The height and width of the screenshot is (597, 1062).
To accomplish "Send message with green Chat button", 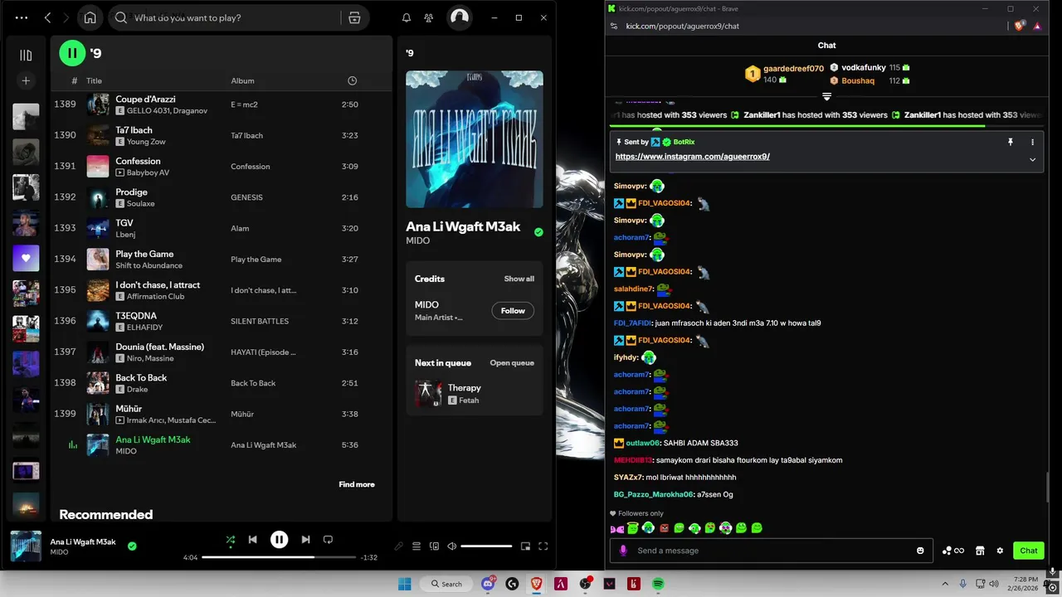I will pos(1029,551).
